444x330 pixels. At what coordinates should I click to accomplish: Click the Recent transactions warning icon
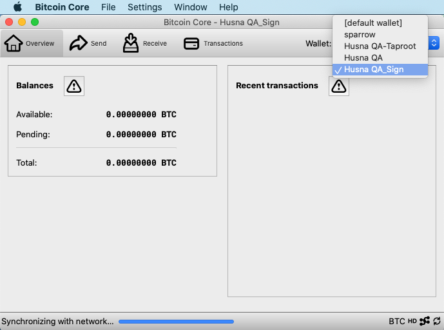pyautogui.click(x=339, y=86)
